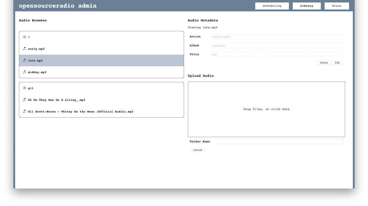Screen dimensions: 368x206
Task: Click music note icon beside late.mp3
Action: [x=25, y=60]
